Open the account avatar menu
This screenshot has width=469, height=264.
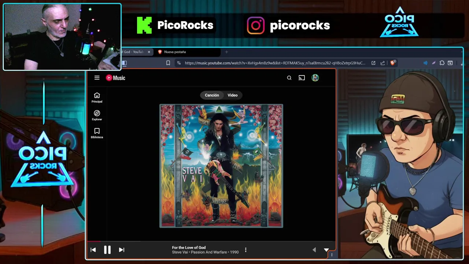pyautogui.click(x=315, y=78)
